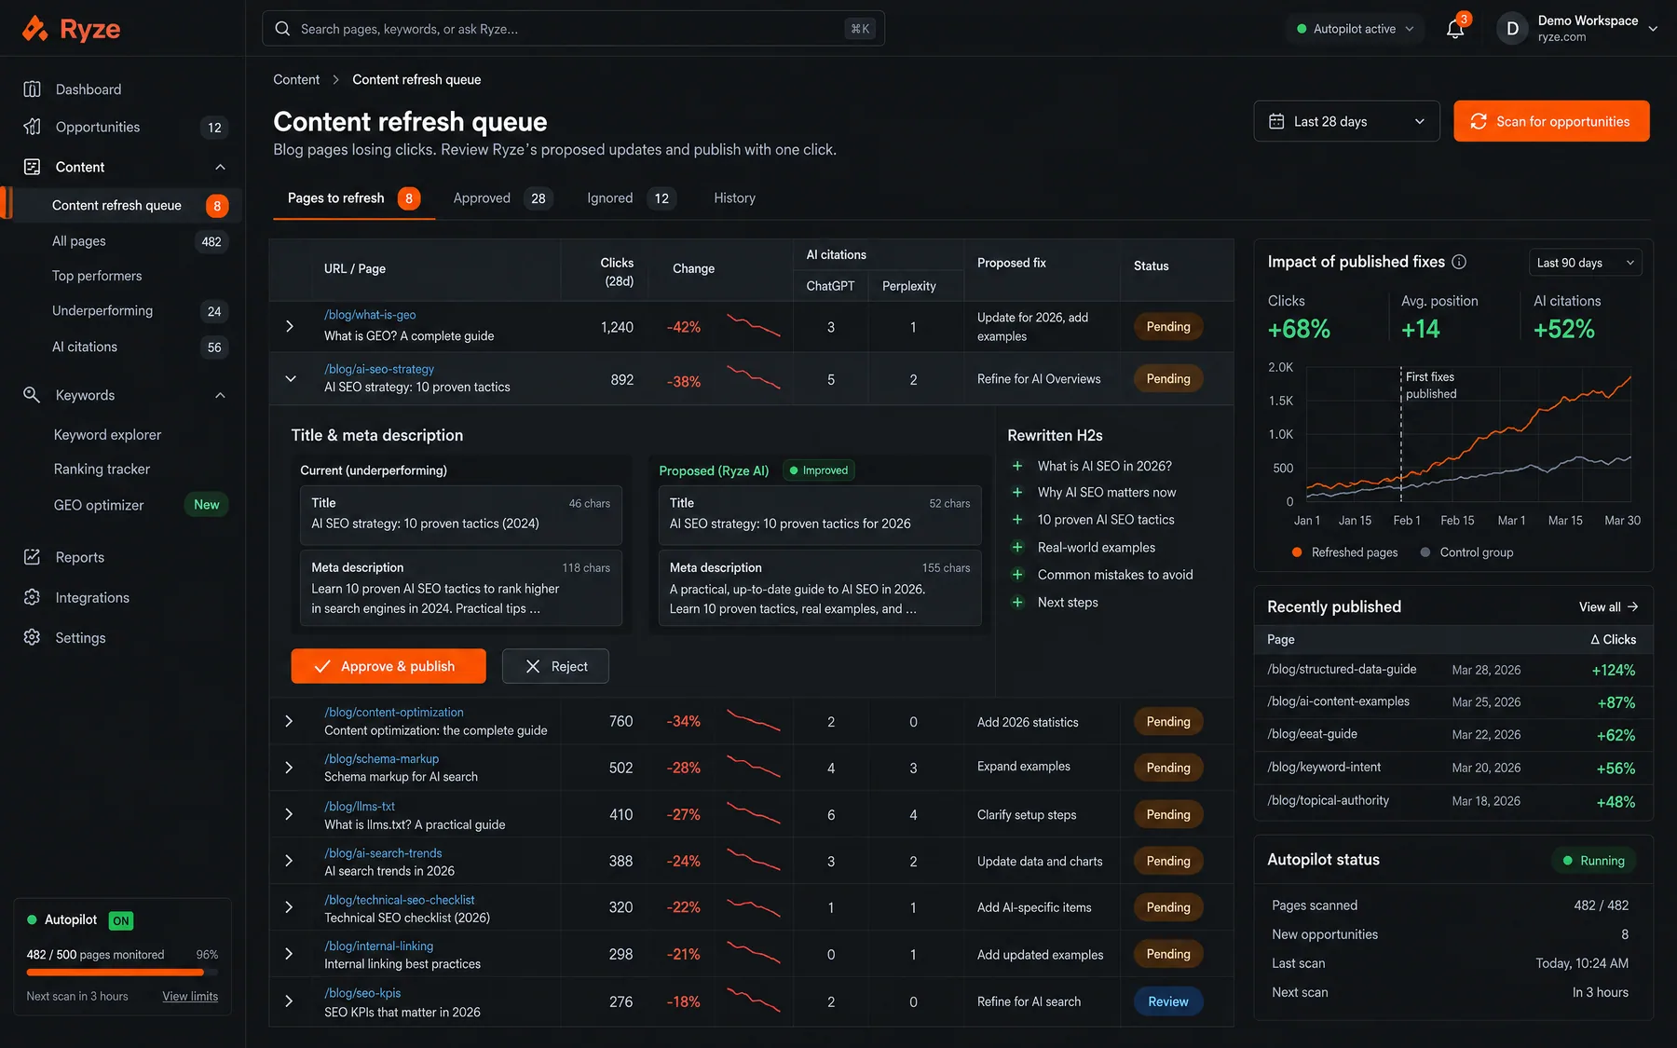This screenshot has width=1677, height=1048.
Task: Click calendar icon in Last 28 days selector
Action: point(1276,121)
